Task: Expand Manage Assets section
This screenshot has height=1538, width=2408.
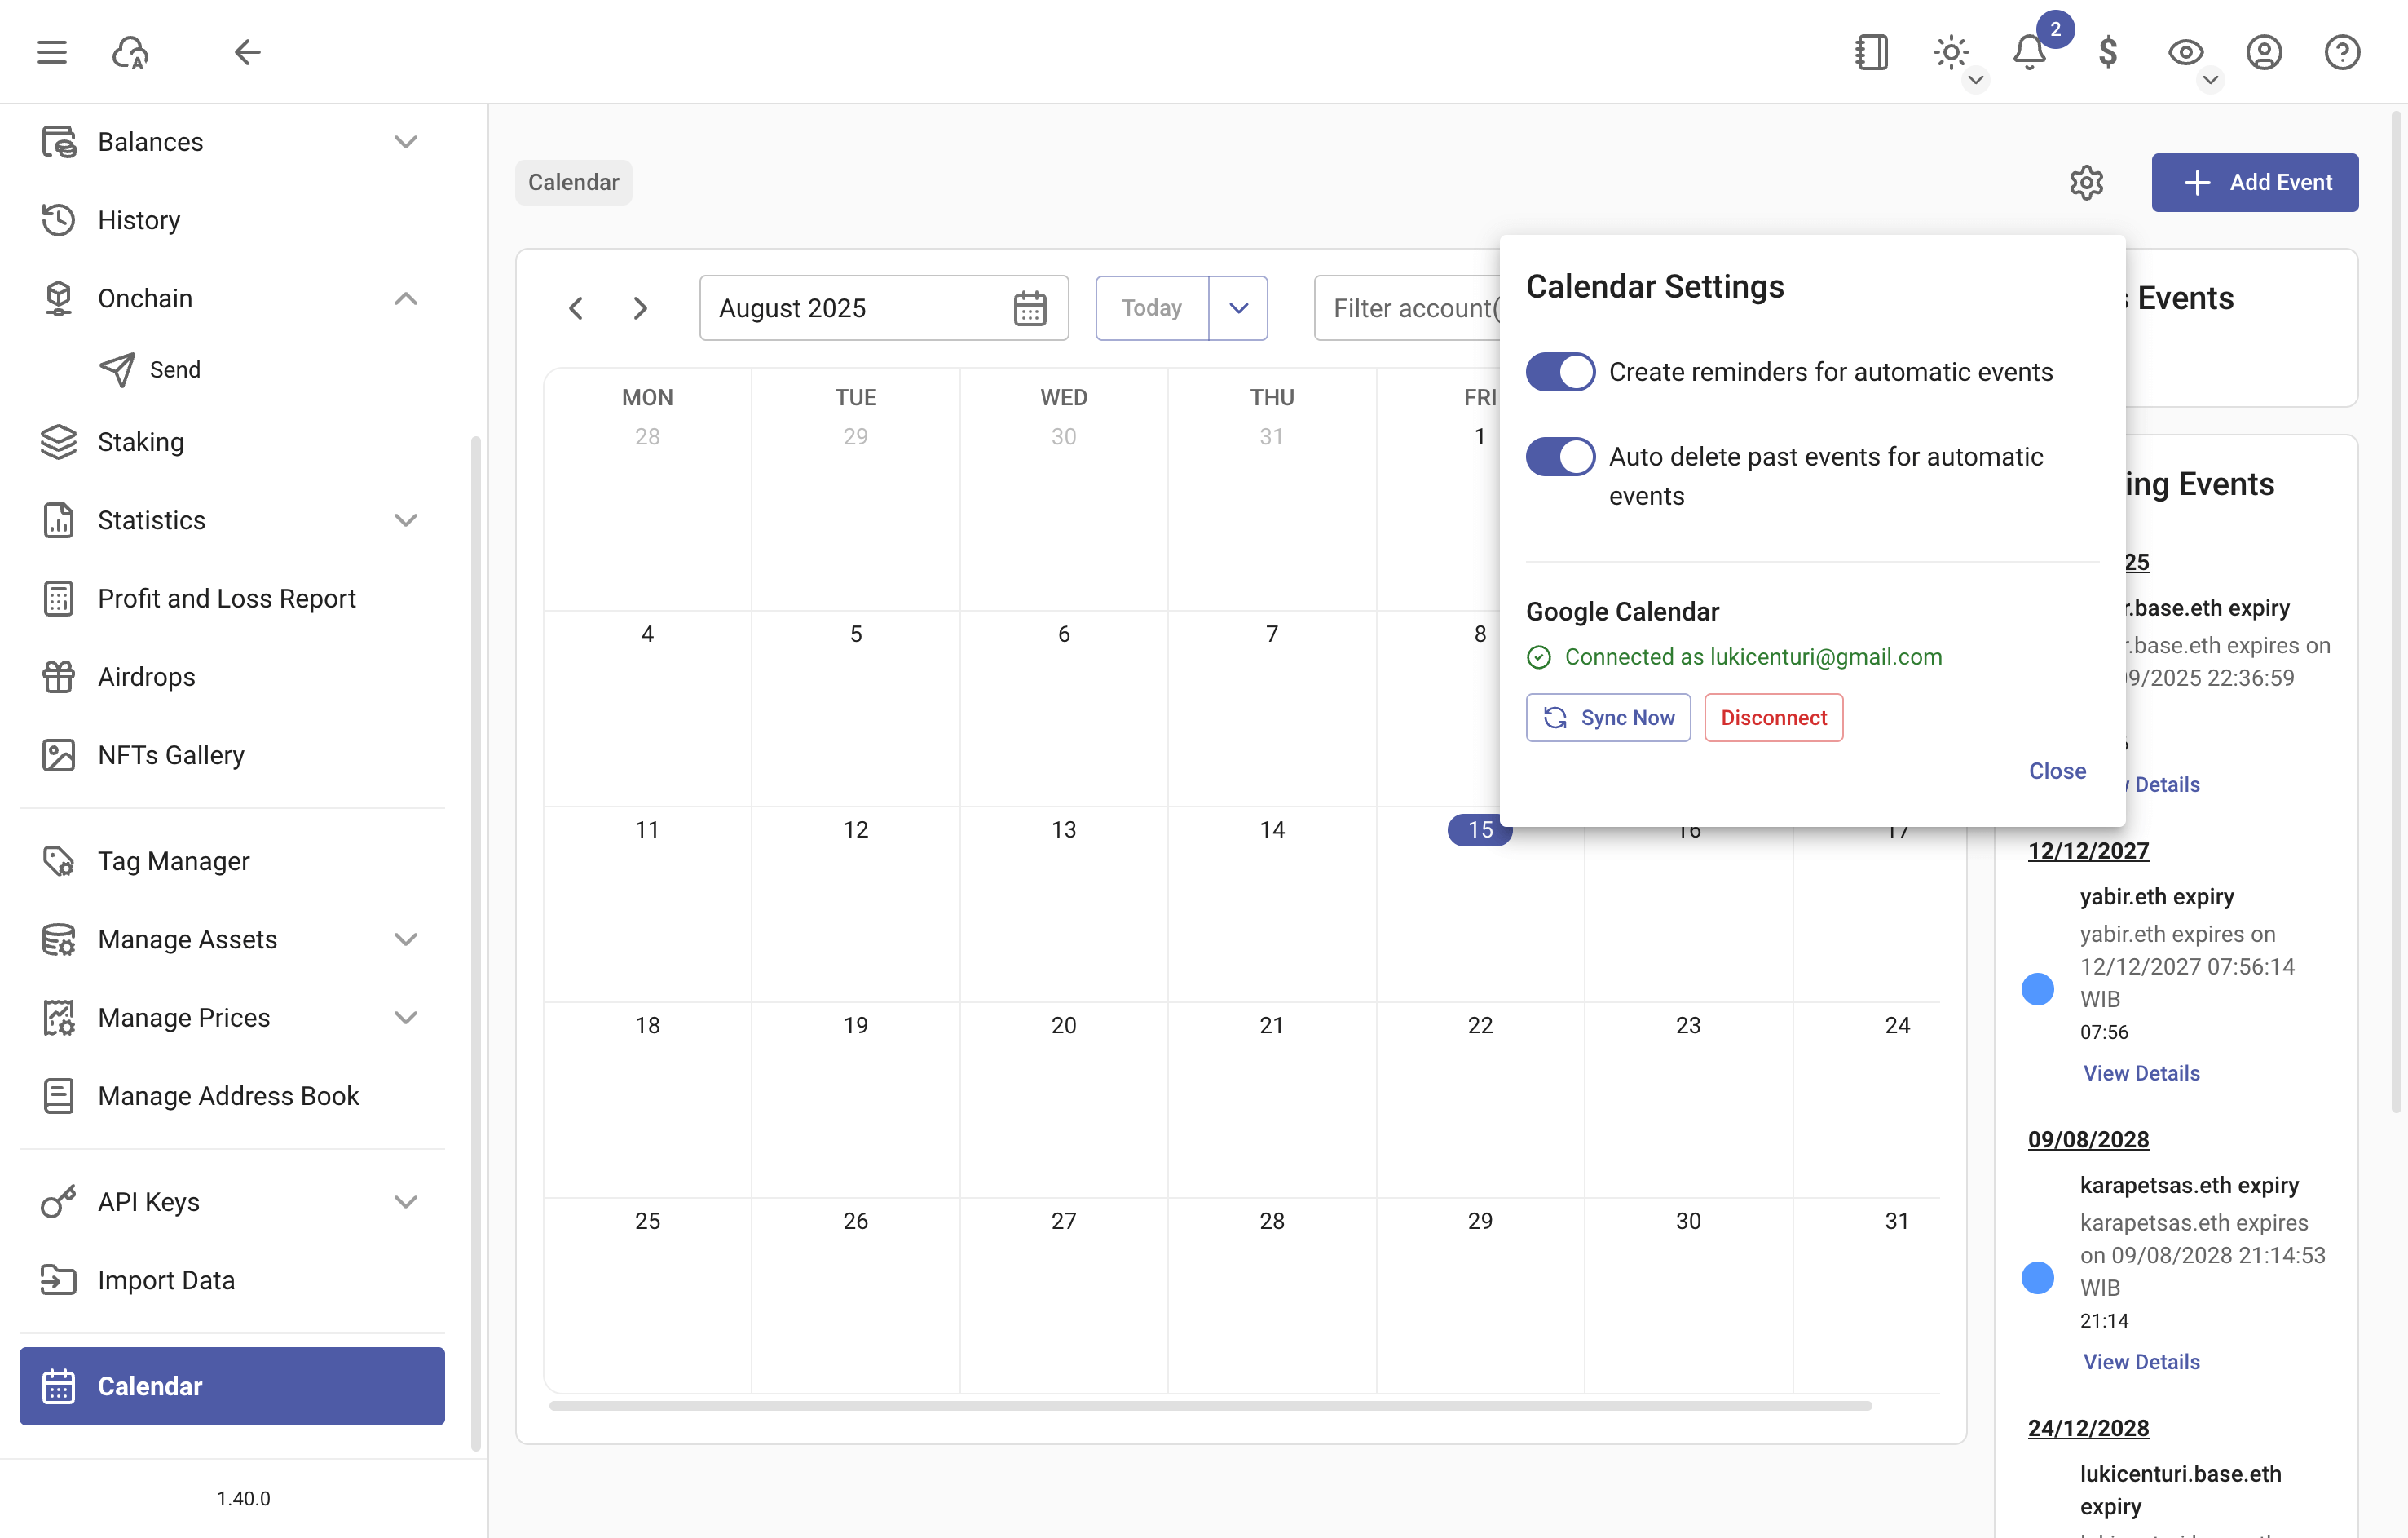Action: [405, 939]
